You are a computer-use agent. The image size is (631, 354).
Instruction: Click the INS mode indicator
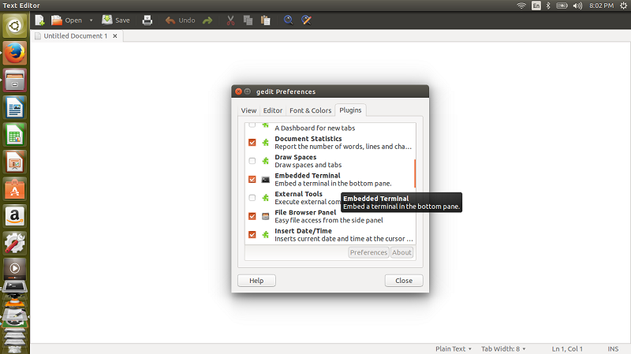(x=613, y=348)
